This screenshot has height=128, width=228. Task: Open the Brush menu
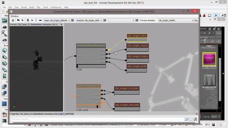pyautogui.click(x=24, y=7)
